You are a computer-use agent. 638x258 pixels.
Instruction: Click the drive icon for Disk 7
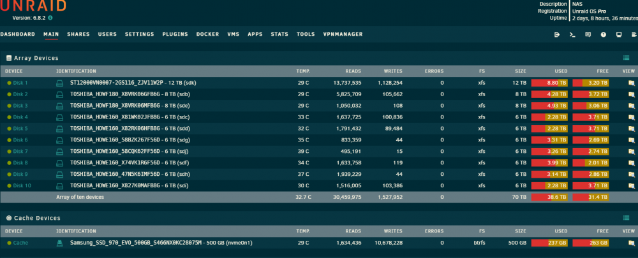[x=60, y=152]
